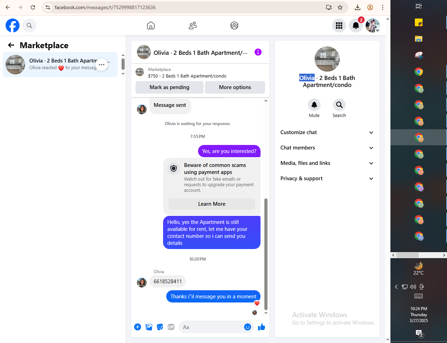This screenshot has height=343, width=447.
Task: Open the emoji picker in message box
Action: [248, 327]
